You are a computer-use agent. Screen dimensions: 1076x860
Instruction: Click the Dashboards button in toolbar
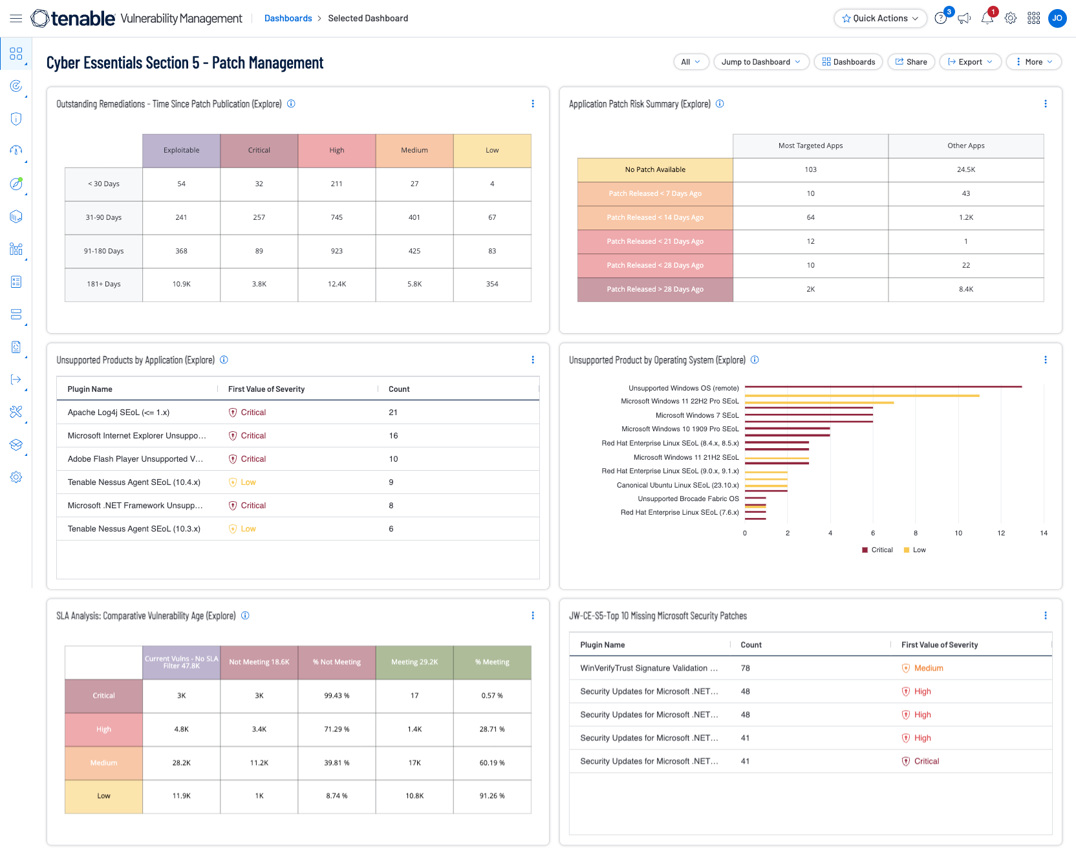[848, 62]
